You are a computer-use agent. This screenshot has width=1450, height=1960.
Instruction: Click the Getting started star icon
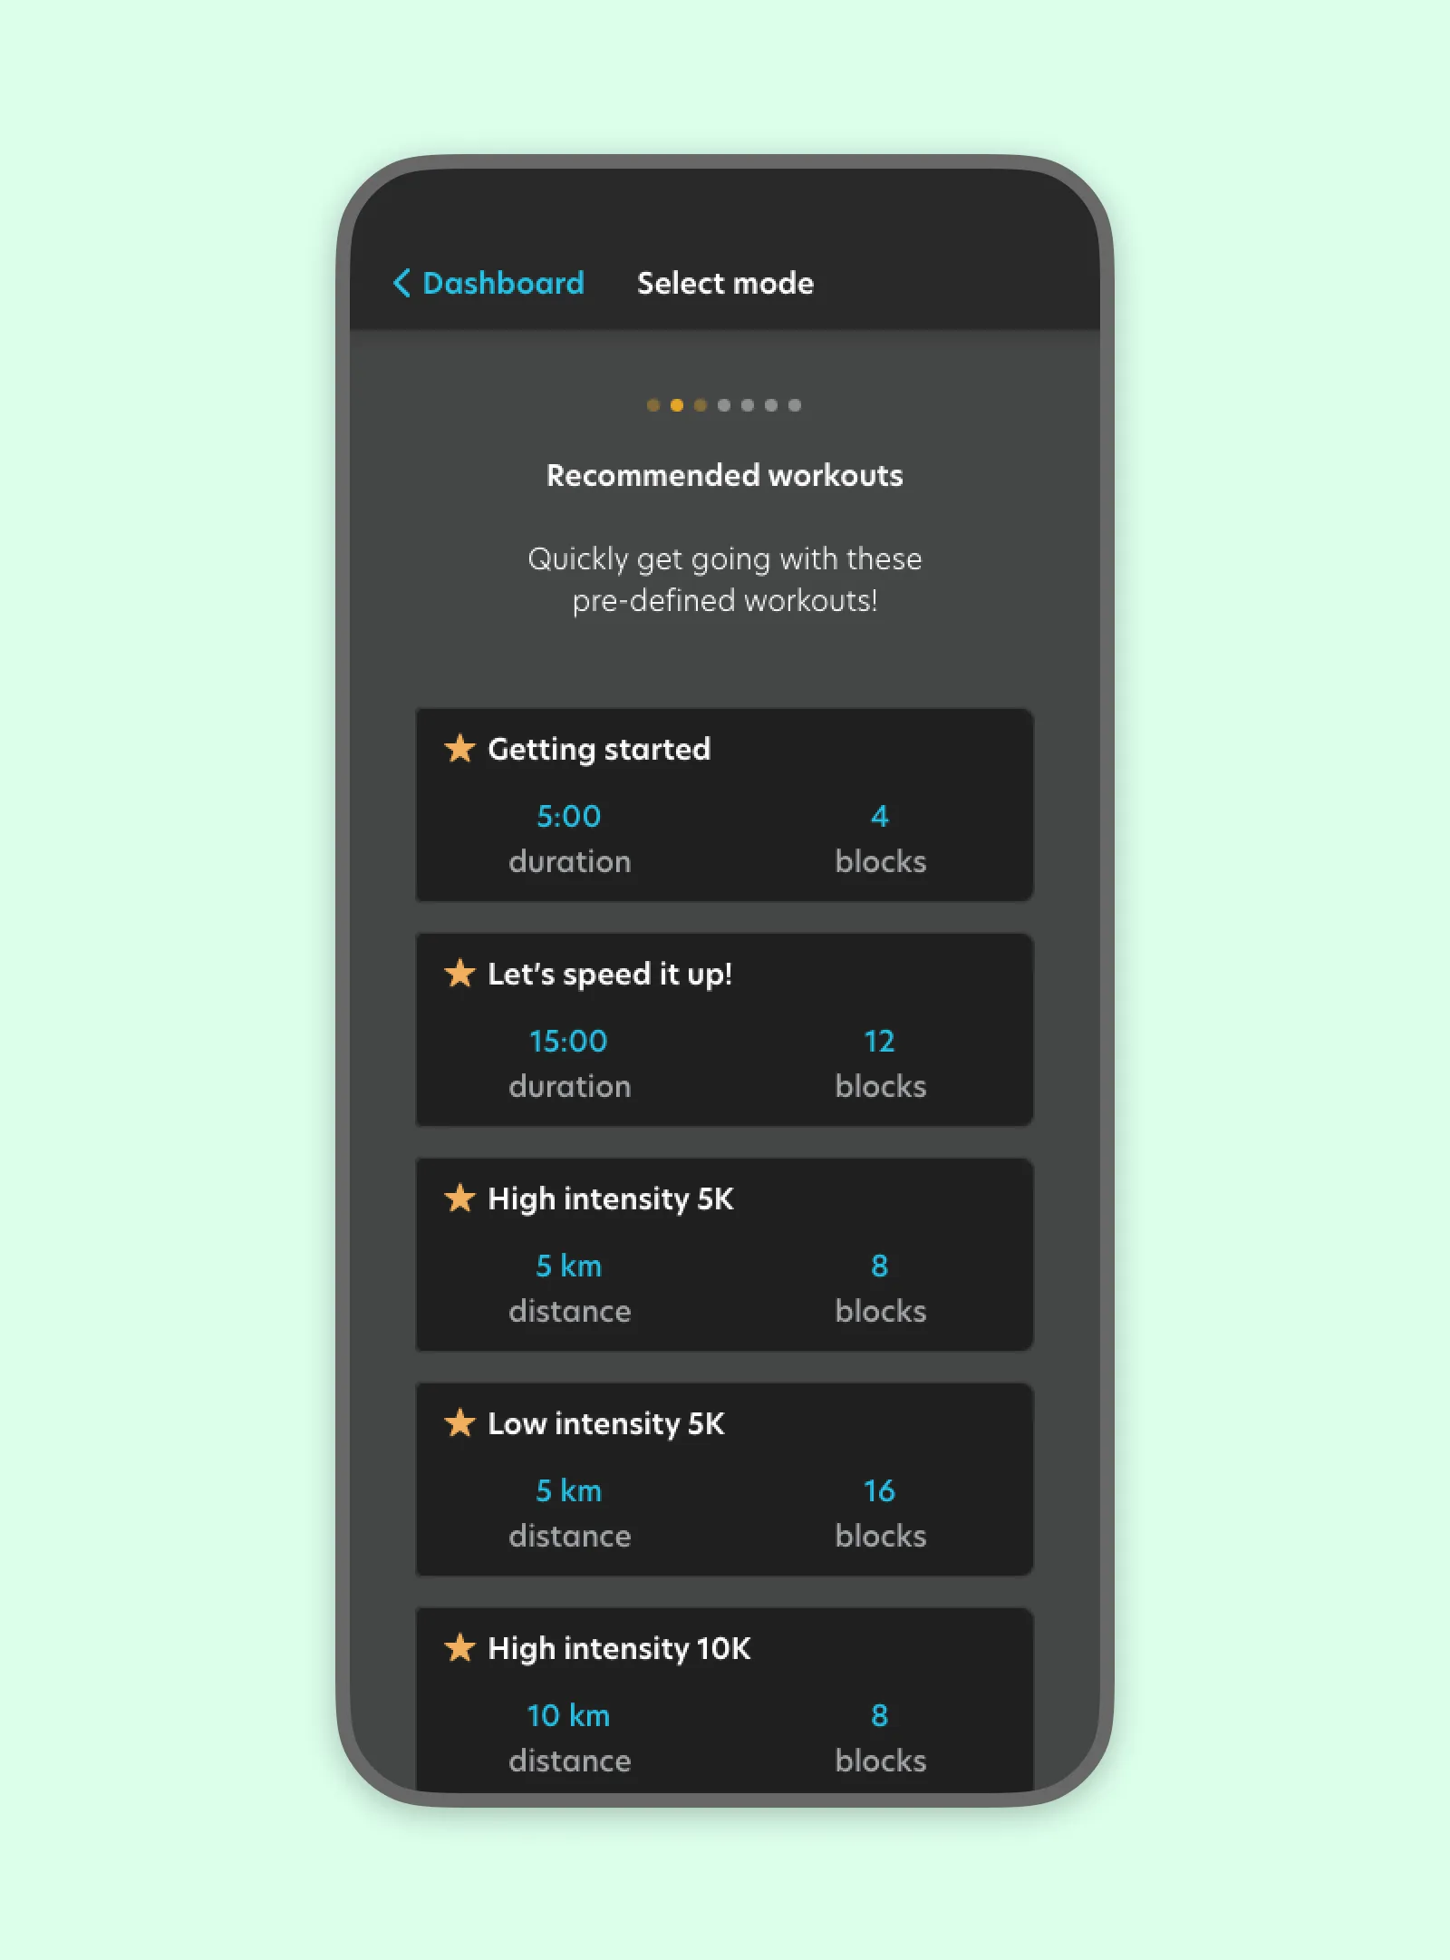460,749
